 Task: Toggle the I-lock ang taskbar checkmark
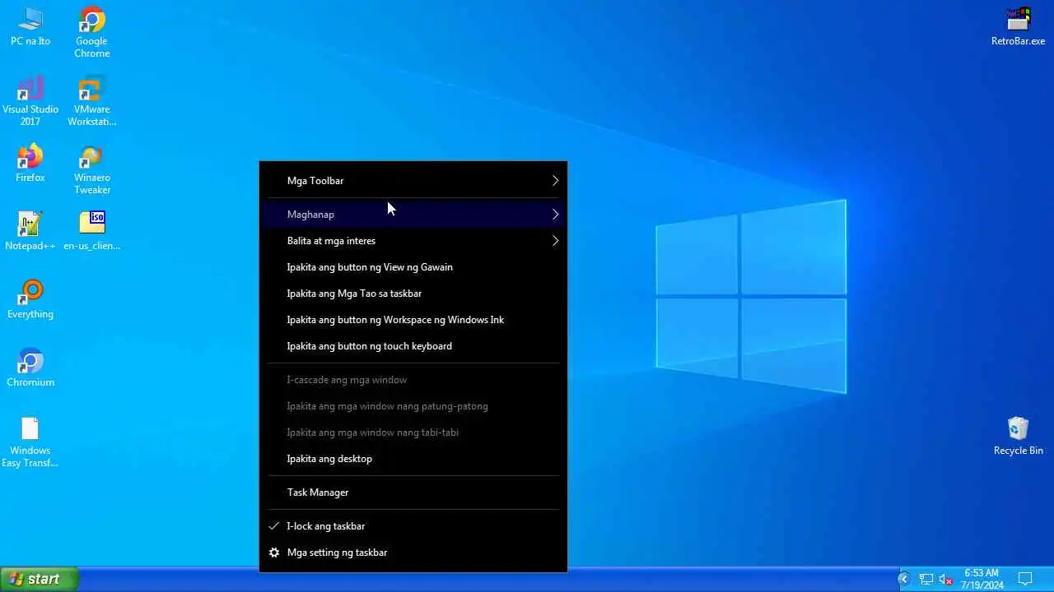(274, 526)
